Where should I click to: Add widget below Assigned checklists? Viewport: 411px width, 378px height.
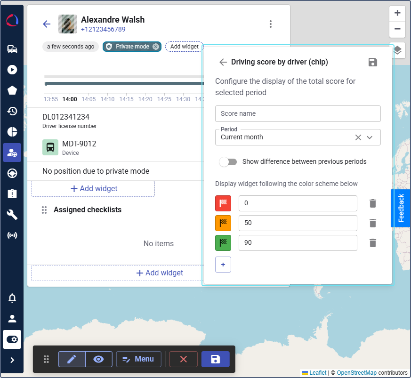click(x=160, y=273)
